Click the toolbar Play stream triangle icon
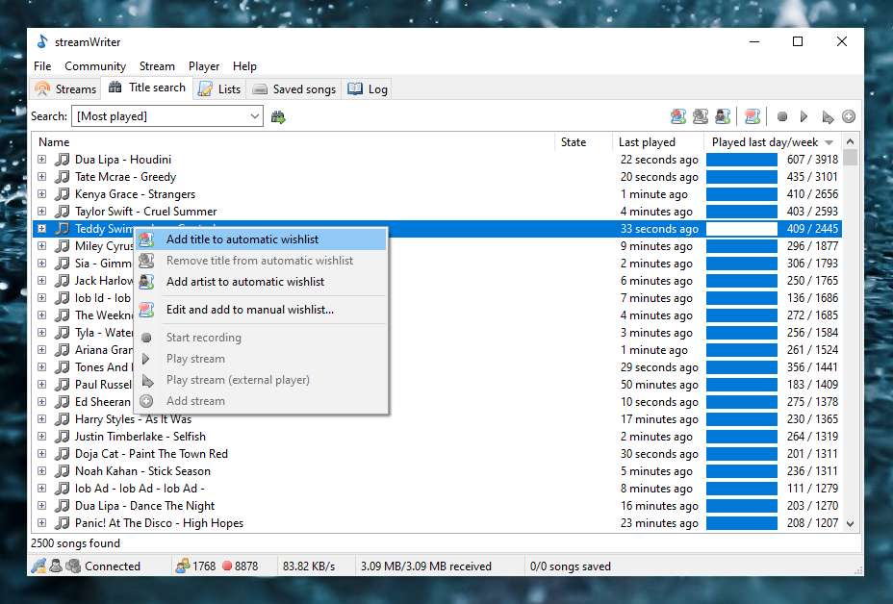 (x=804, y=116)
